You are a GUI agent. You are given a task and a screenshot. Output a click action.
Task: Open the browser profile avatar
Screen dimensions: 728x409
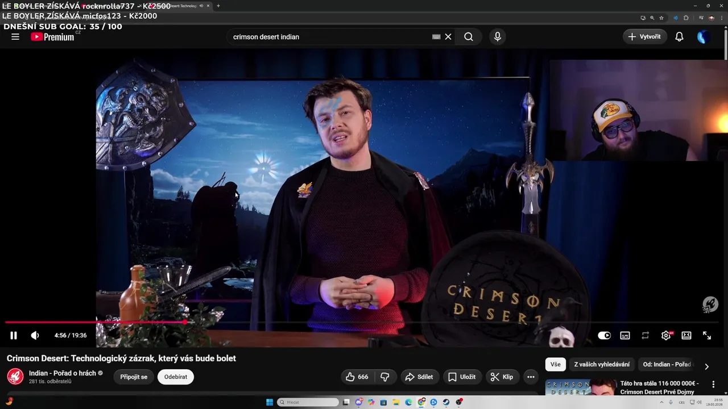coord(712,18)
